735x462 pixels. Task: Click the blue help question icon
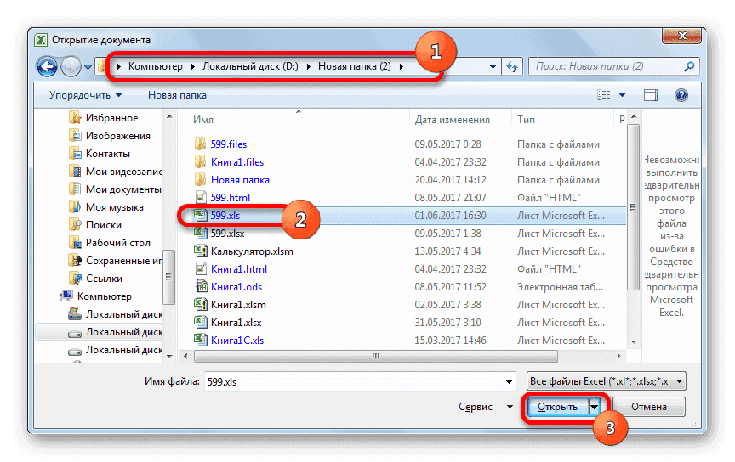[x=681, y=95]
